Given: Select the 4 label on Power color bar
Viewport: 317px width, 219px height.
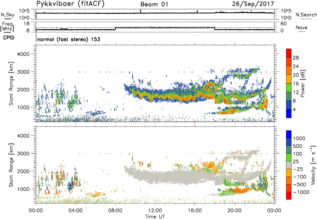Looking at the screenshot, I should click(x=294, y=109).
